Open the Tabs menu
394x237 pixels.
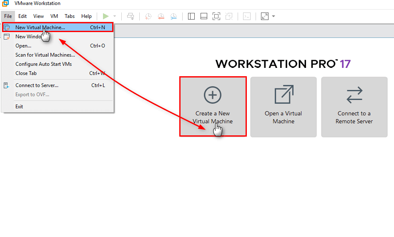click(x=70, y=16)
